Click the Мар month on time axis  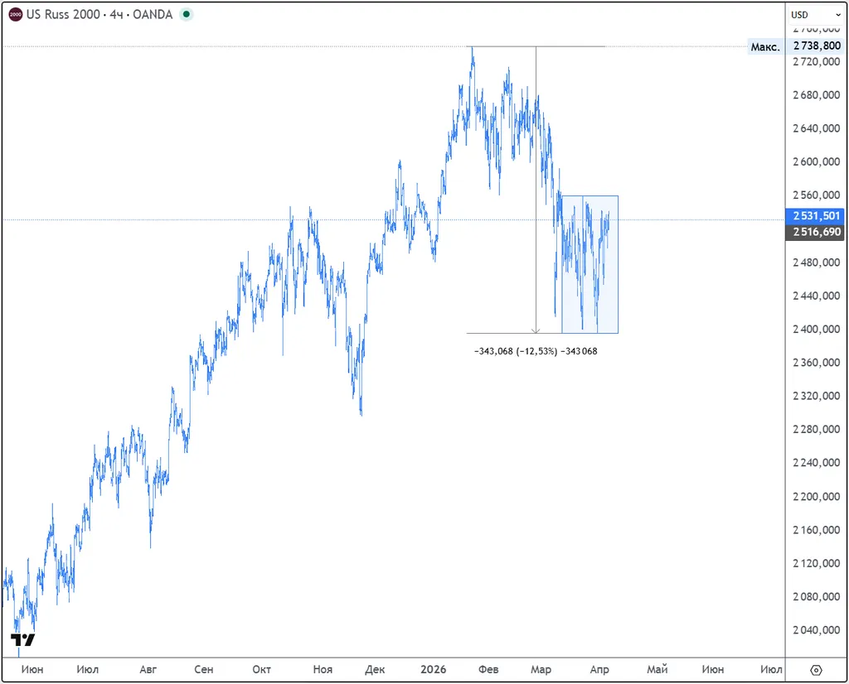point(541,670)
